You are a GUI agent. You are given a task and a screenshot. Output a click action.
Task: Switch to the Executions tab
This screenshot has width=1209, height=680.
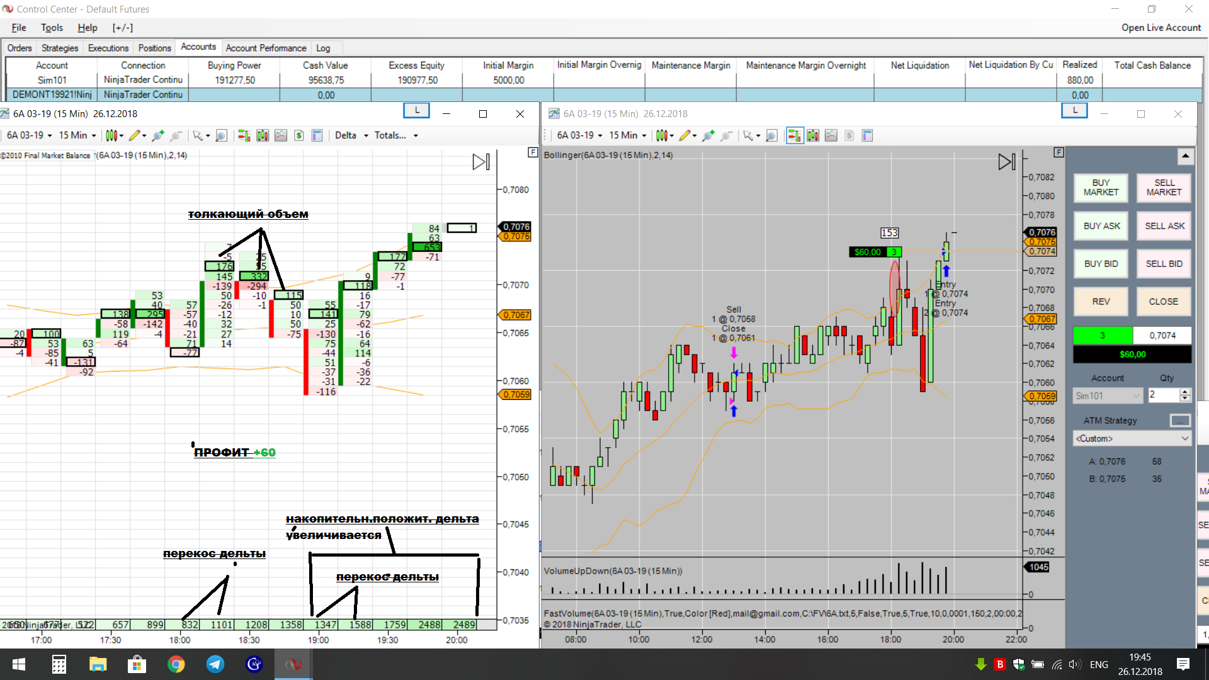(x=108, y=48)
